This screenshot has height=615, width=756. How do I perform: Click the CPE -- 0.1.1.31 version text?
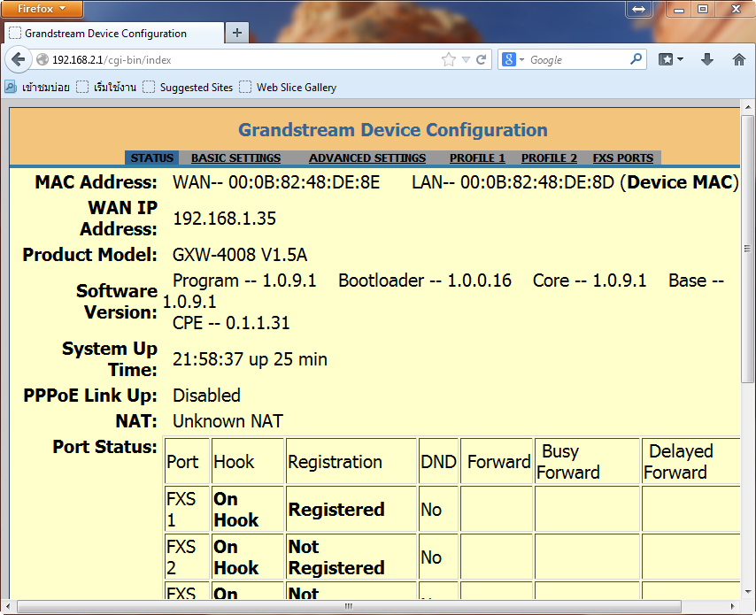point(231,322)
